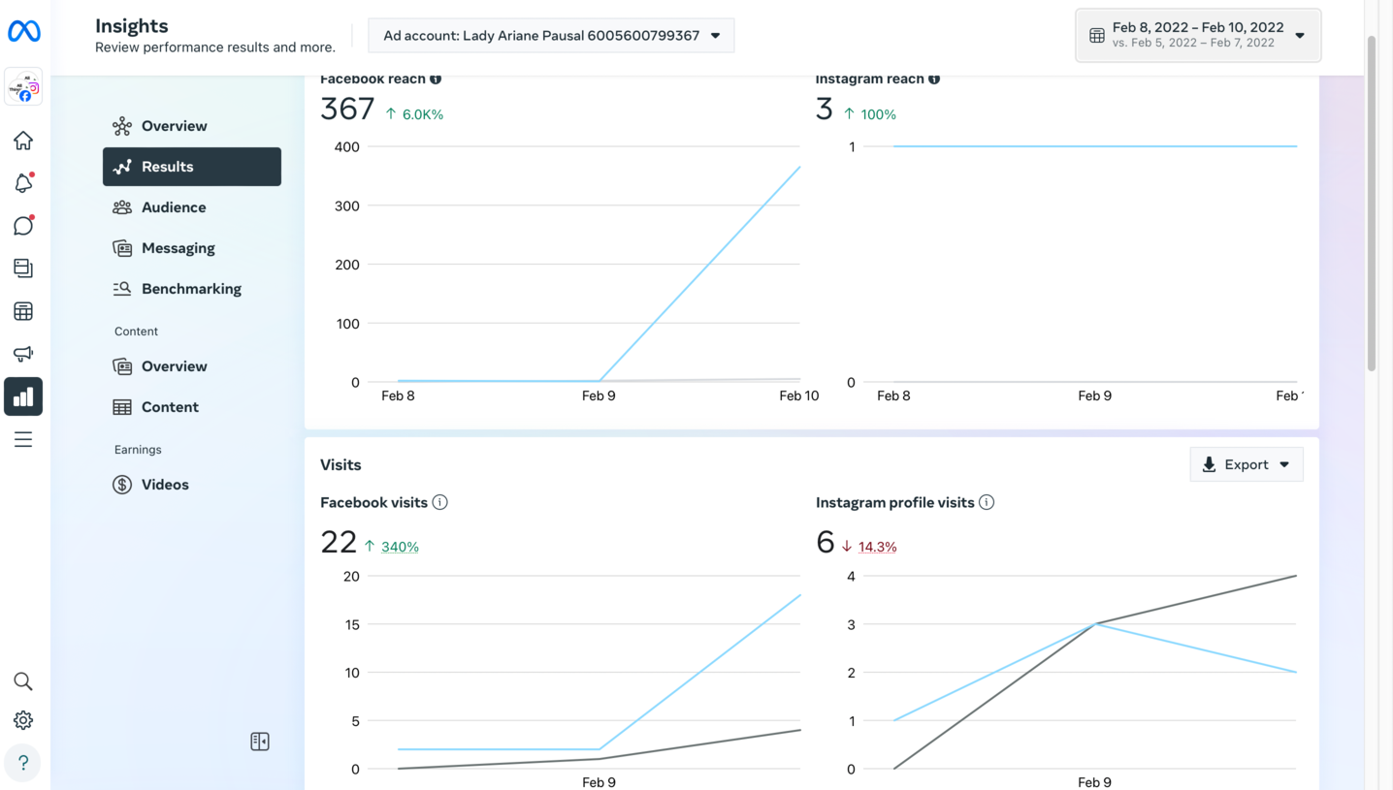Click the Facebook visits info icon
The width and height of the screenshot is (1393, 790).
pyautogui.click(x=440, y=502)
